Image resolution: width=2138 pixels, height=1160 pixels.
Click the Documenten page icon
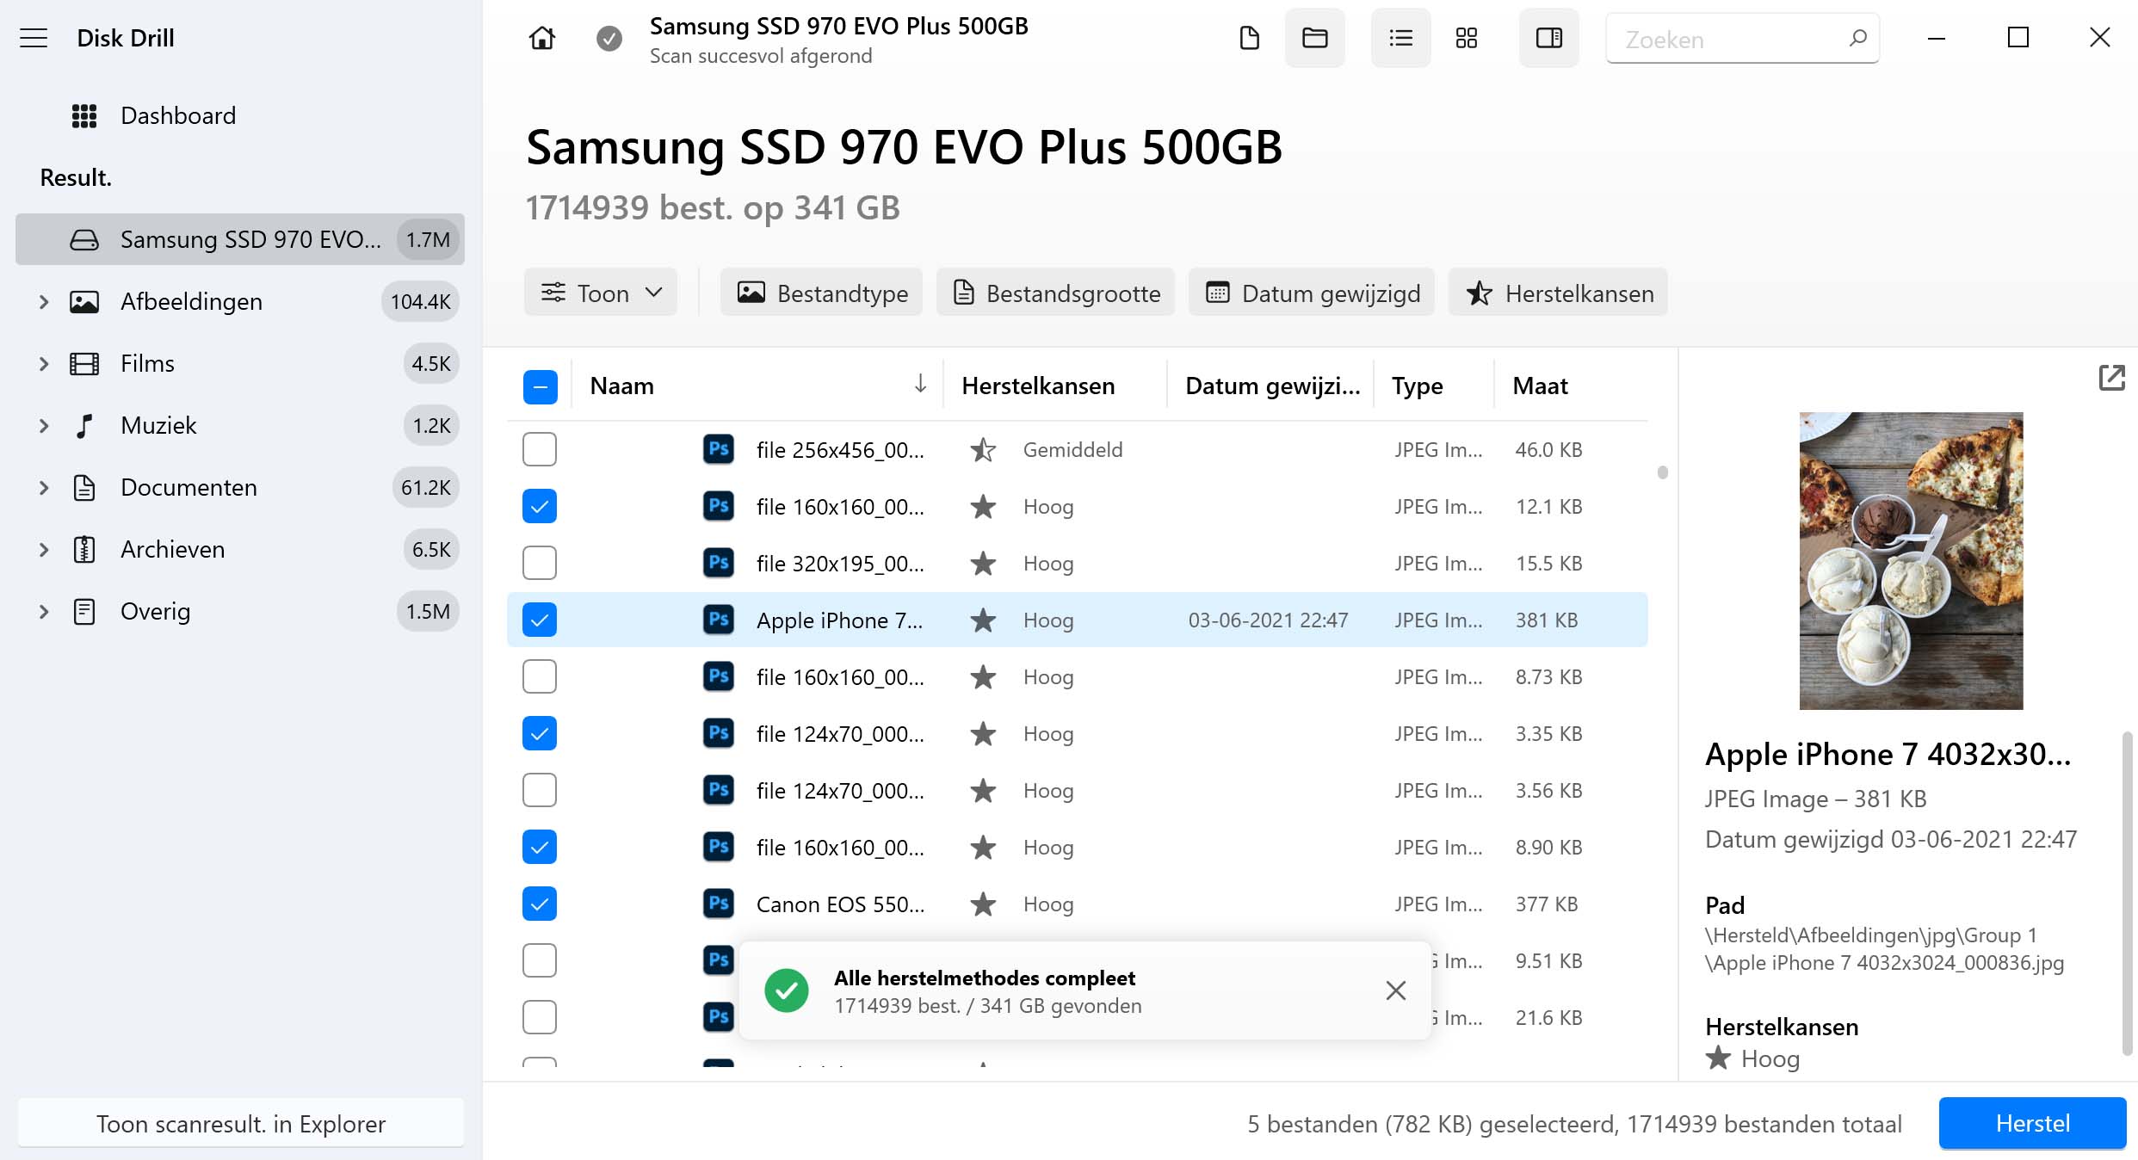tap(83, 488)
